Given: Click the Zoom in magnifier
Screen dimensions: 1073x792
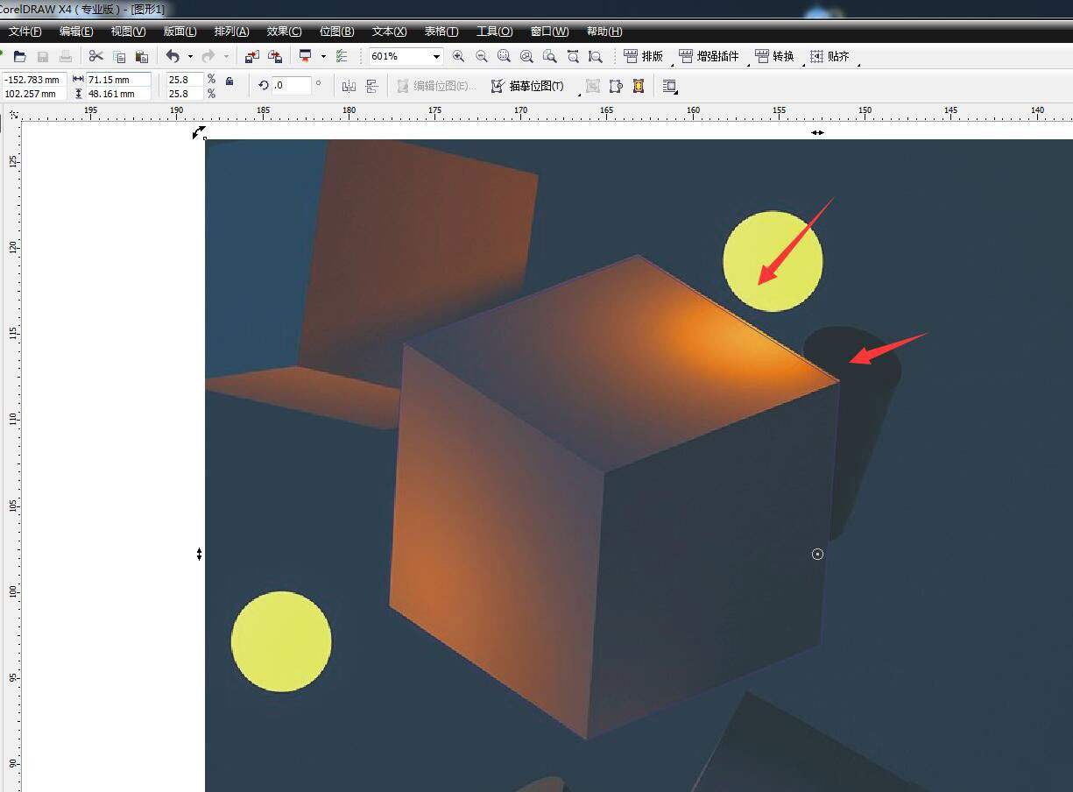Looking at the screenshot, I should pos(458,56).
